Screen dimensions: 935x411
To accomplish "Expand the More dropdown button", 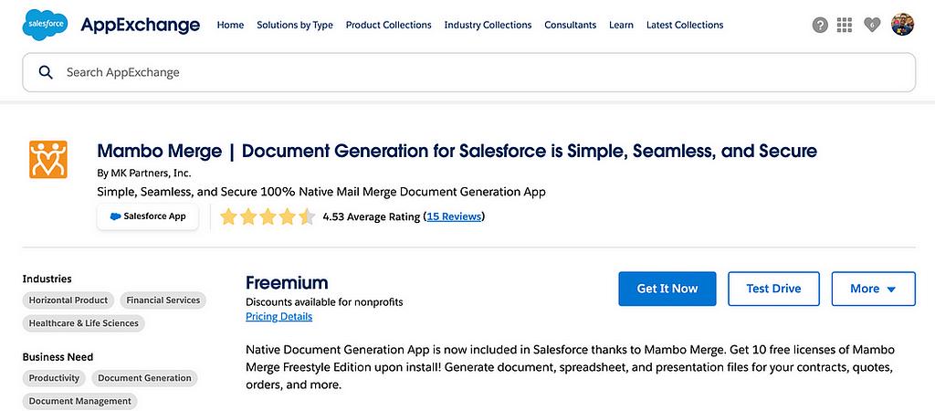I will [873, 289].
